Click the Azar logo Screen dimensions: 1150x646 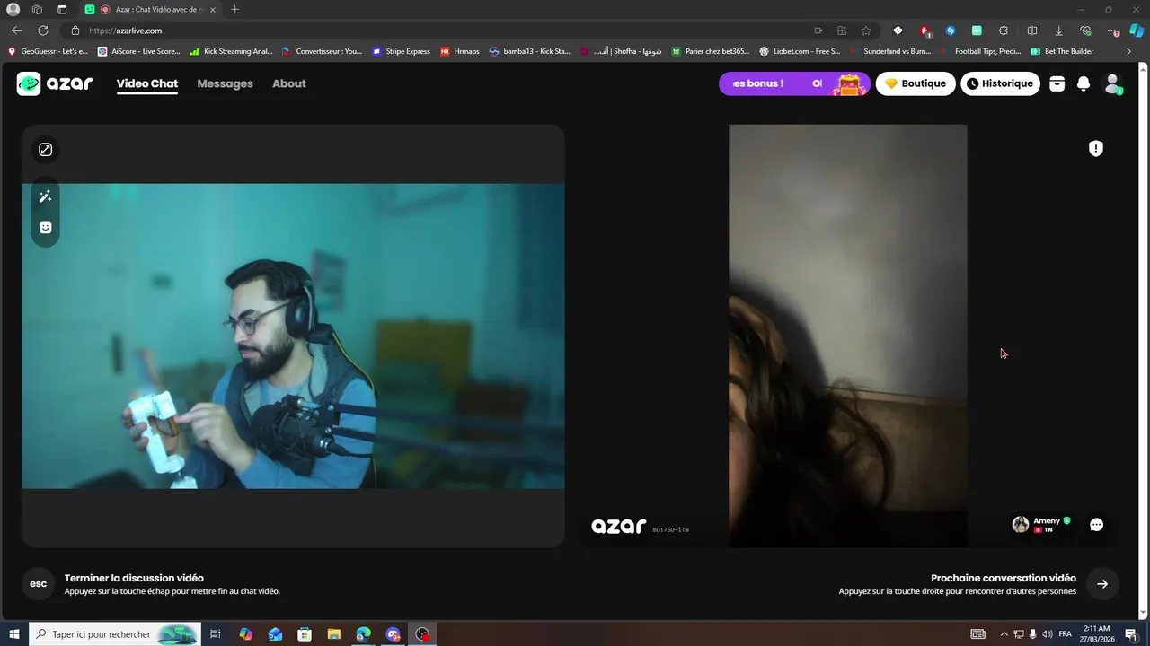(55, 83)
